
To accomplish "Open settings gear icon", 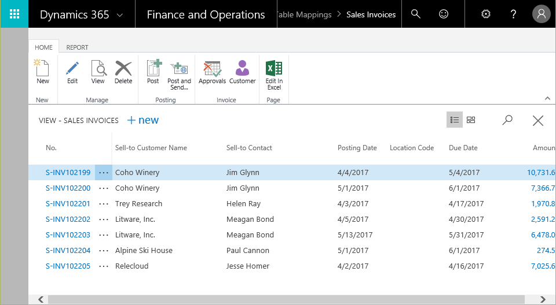I will tap(485, 14).
